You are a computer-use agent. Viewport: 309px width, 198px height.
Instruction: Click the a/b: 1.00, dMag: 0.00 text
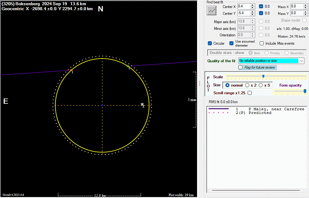point(292,29)
